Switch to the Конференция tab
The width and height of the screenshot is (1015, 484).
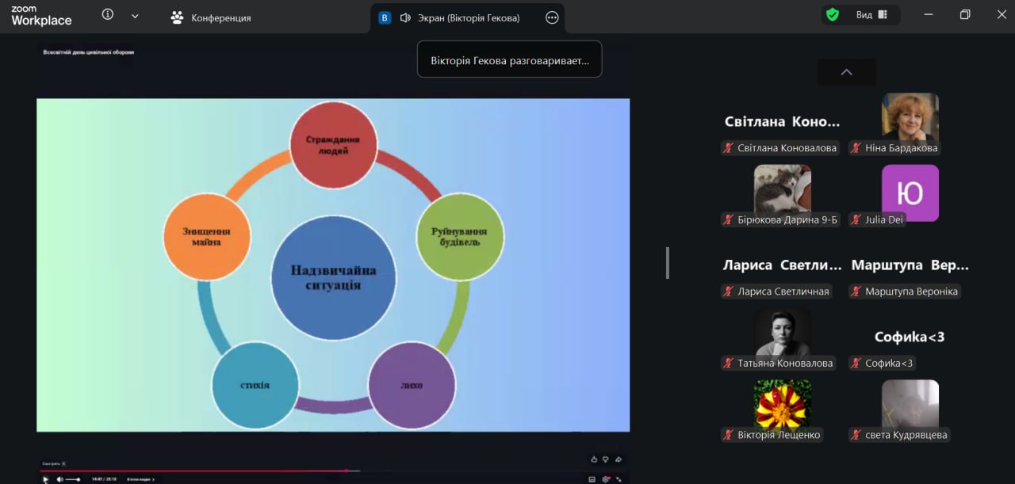[211, 17]
